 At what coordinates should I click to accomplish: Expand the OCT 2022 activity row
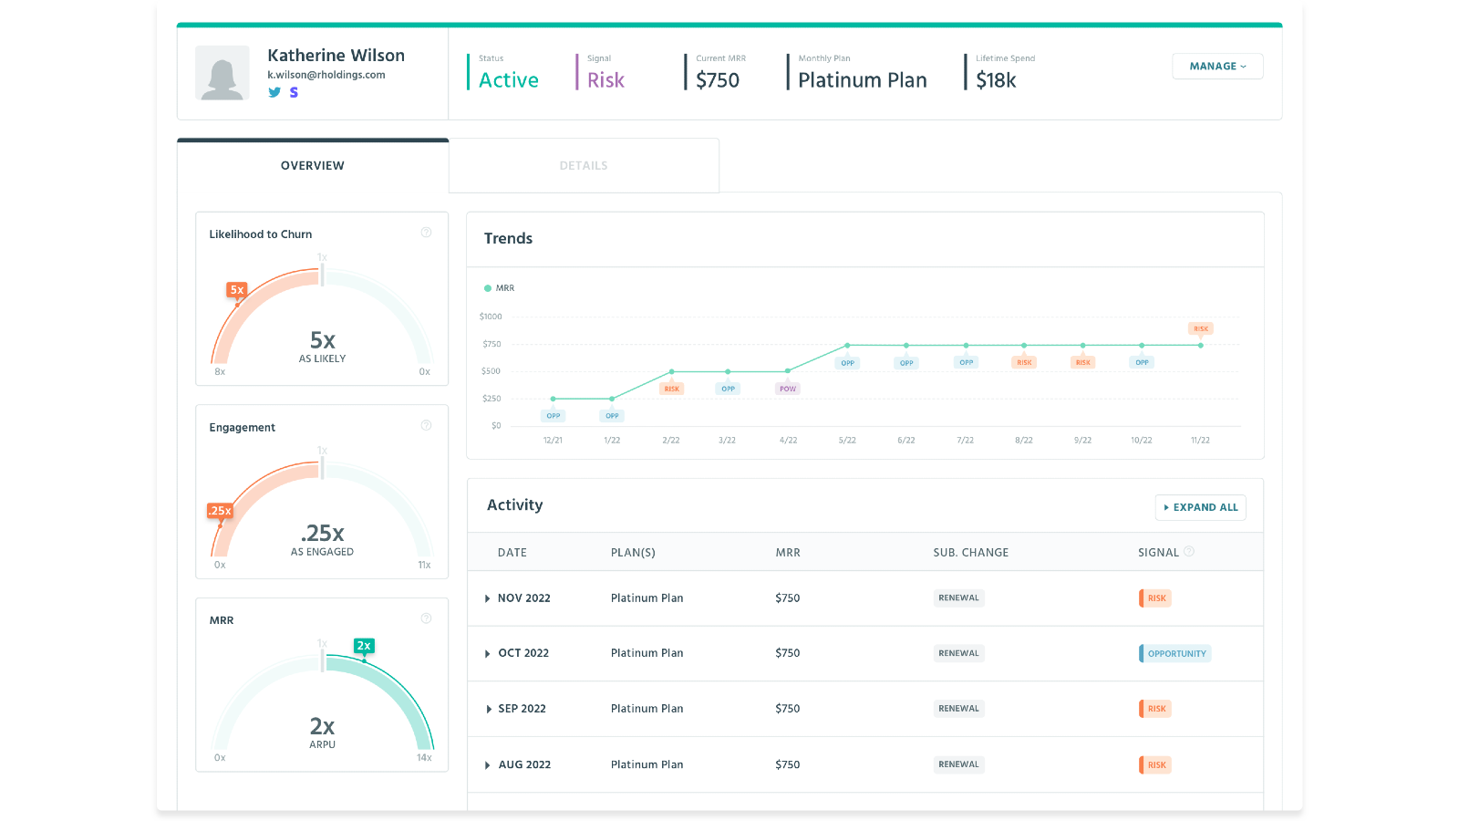pyautogui.click(x=488, y=654)
